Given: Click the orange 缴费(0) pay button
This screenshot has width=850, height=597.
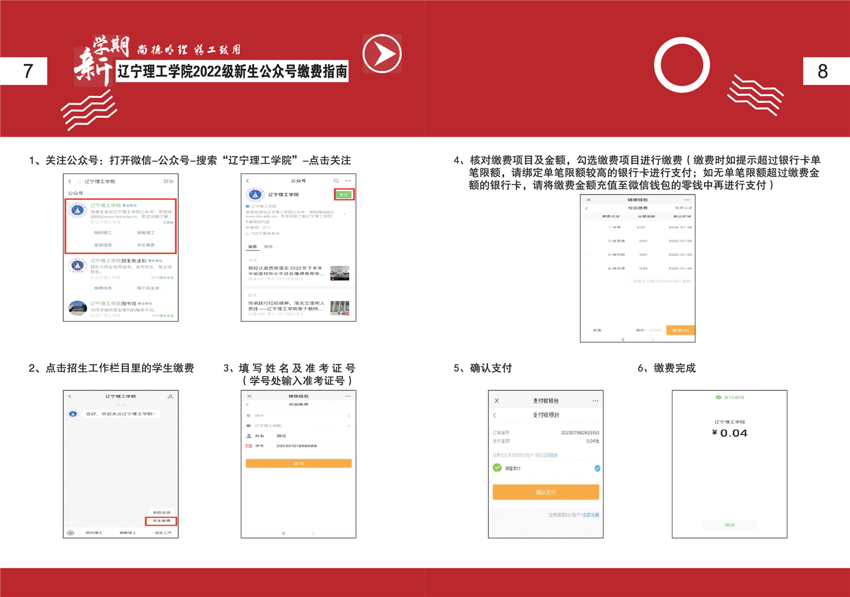Looking at the screenshot, I should pyautogui.click(x=680, y=330).
